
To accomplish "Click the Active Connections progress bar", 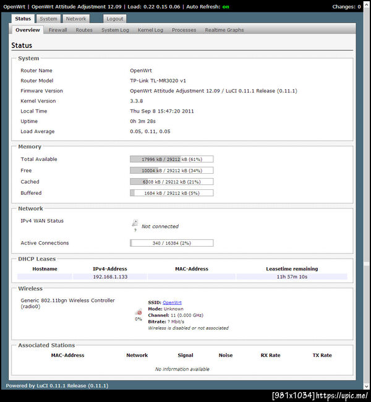I will 171,243.
